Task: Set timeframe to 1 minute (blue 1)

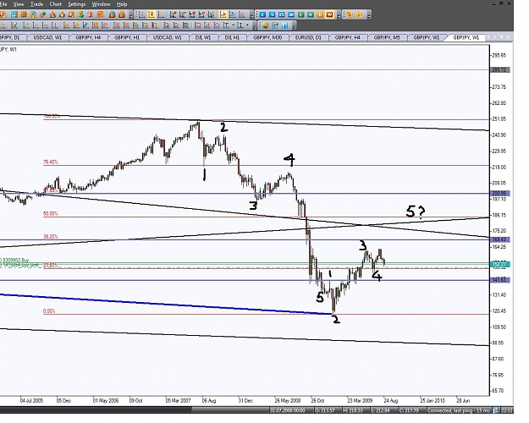Action: pos(262,14)
